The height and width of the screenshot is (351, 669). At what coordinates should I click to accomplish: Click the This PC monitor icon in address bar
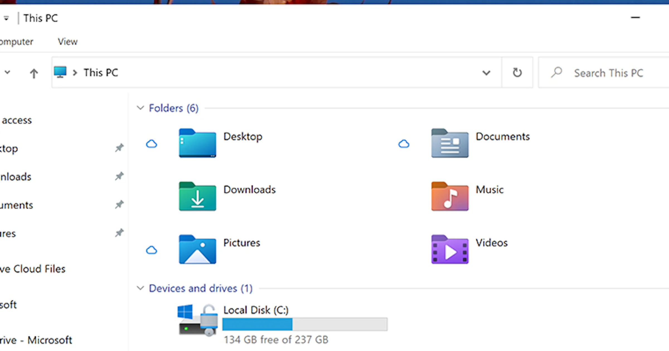[x=60, y=72]
